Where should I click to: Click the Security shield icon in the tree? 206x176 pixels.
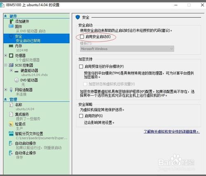(11, 36)
